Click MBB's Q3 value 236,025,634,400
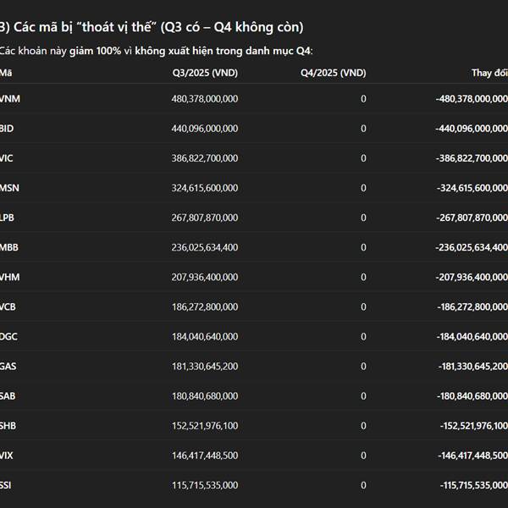This screenshot has width=508, height=508. point(204,247)
